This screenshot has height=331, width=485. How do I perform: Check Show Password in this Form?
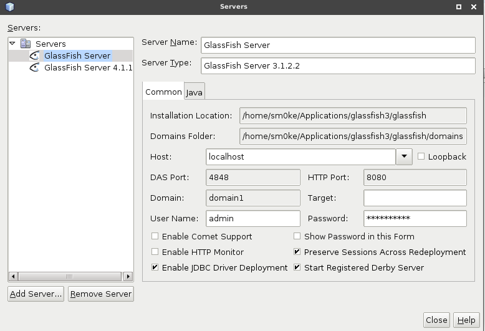tap(297, 236)
